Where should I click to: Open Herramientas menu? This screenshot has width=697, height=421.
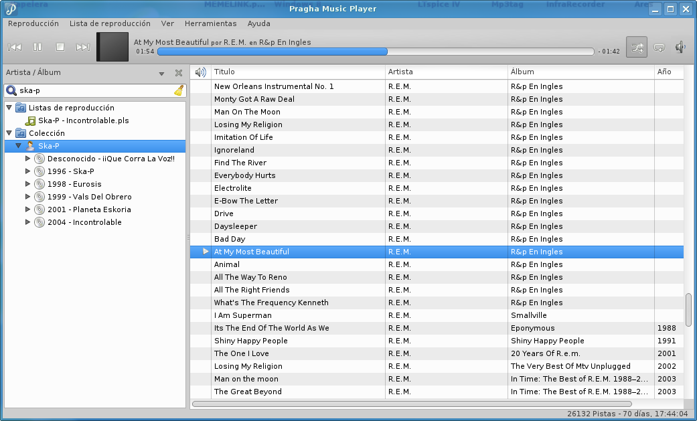coord(211,23)
